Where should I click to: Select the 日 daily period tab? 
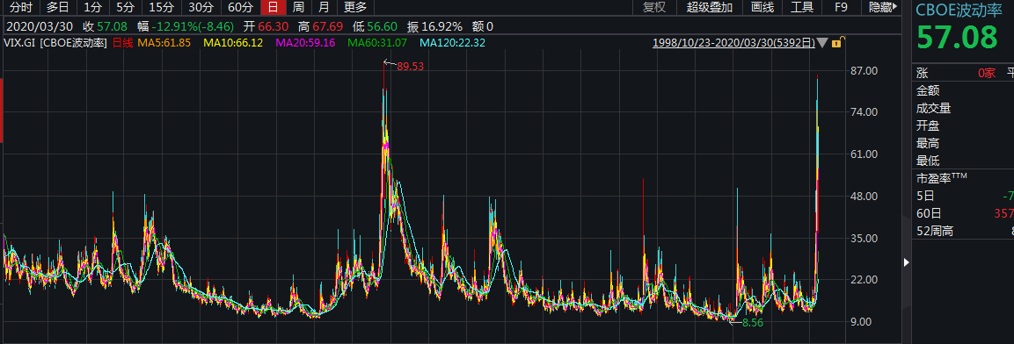pyautogui.click(x=273, y=7)
